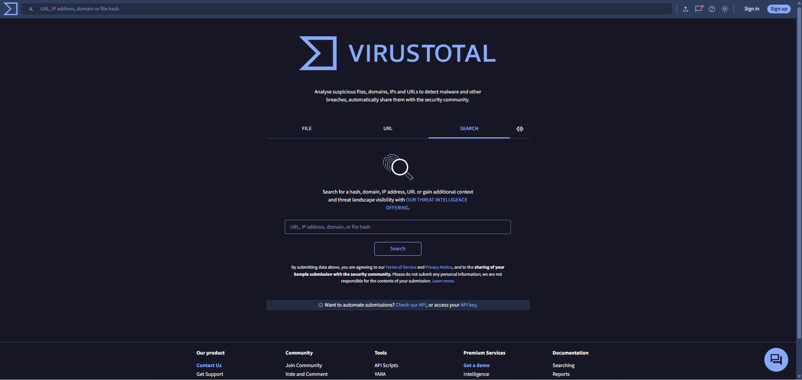The height and width of the screenshot is (380, 802).
Task: Click the fingerprint magnifier search illustration
Action: (x=398, y=167)
